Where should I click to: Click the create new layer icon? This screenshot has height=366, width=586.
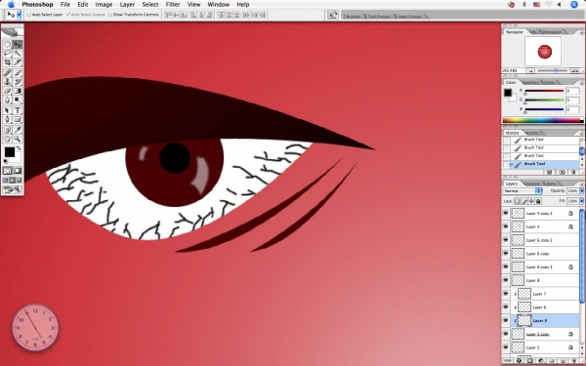pyautogui.click(x=563, y=361)
